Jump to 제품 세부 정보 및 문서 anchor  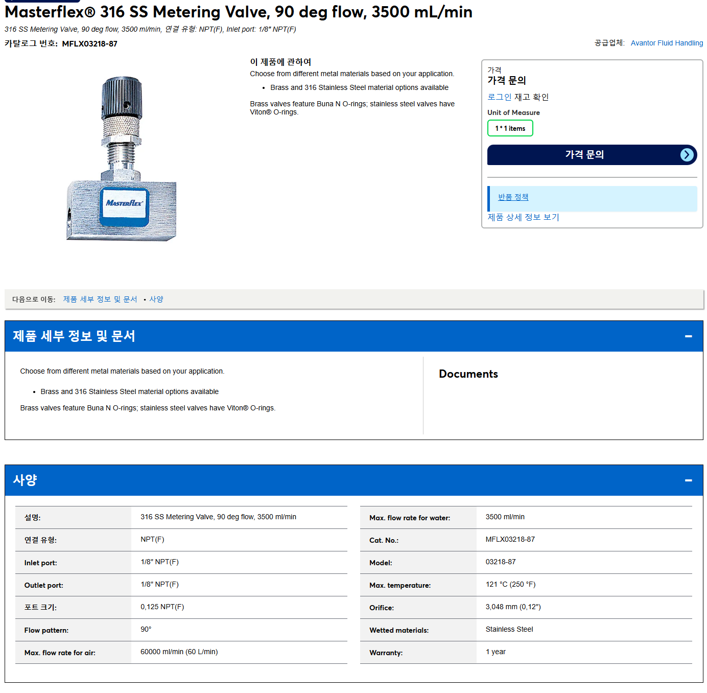[100, 299]
